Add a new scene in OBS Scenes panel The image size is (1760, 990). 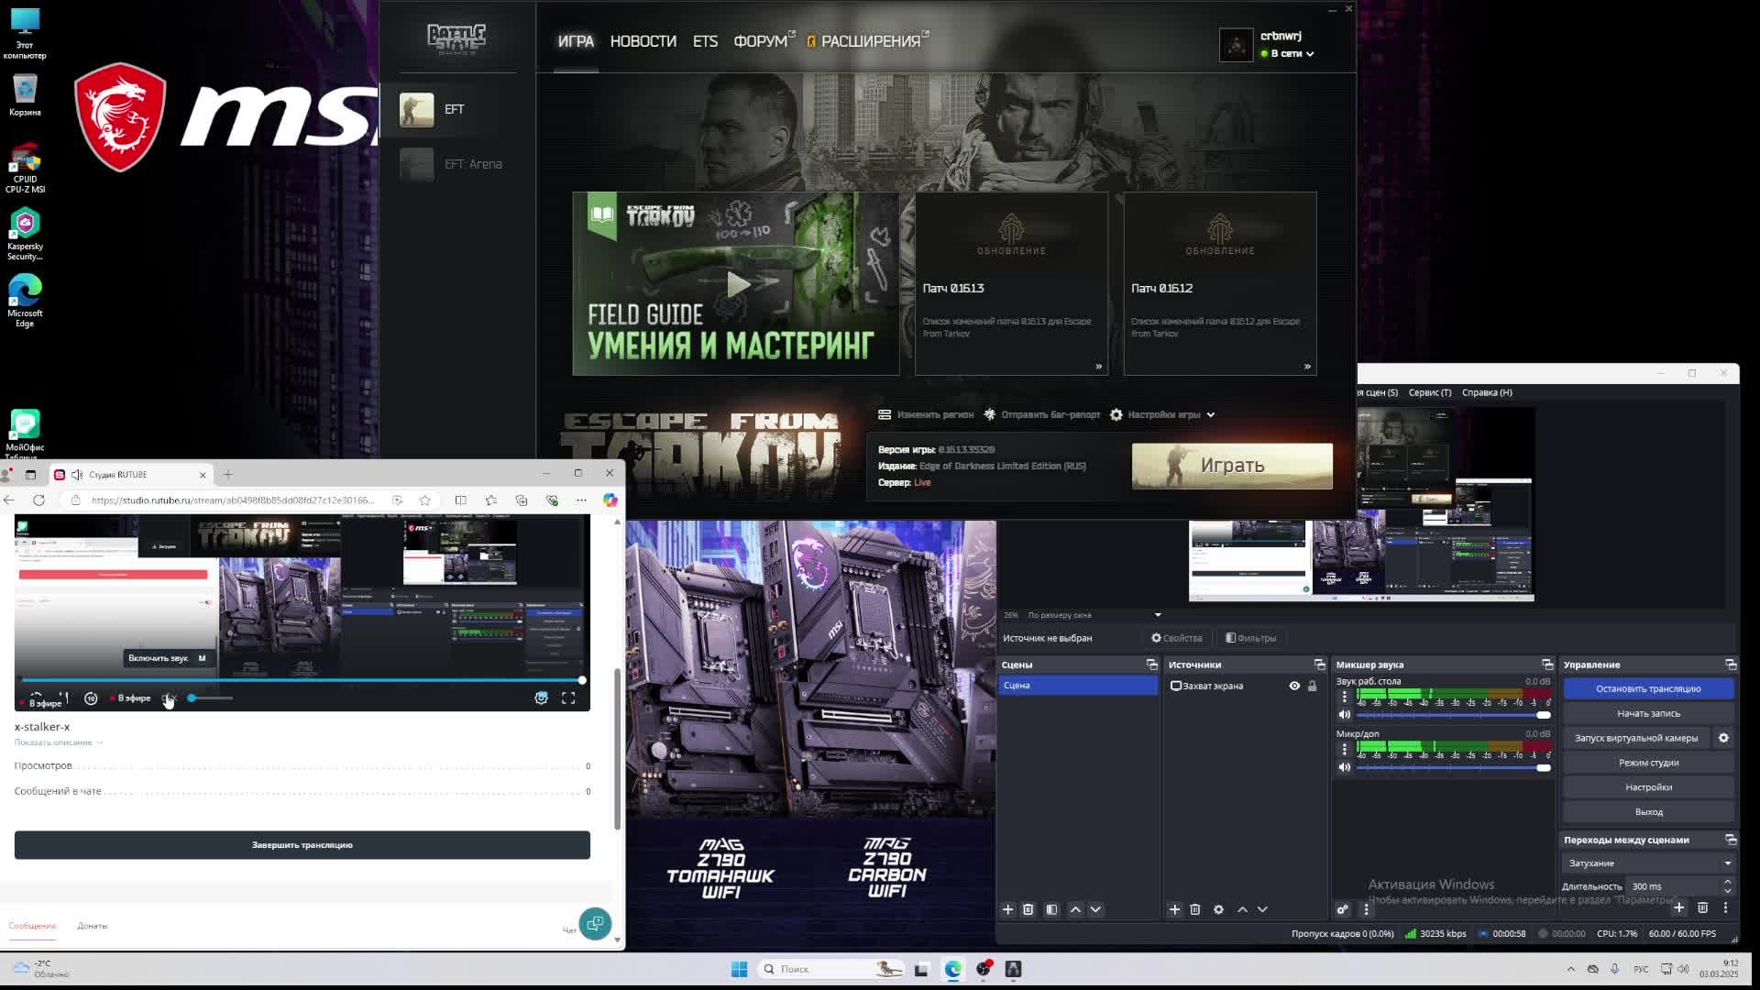1007,909
